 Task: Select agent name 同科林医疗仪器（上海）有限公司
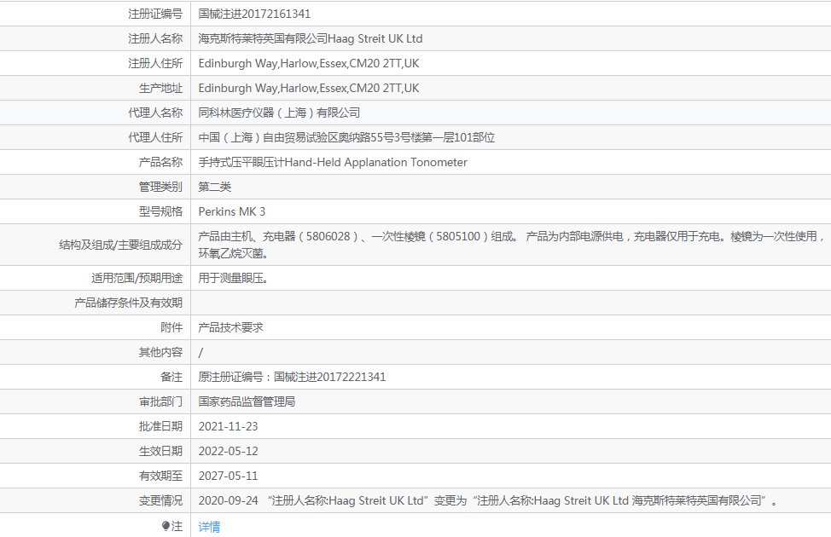click(x=279, y=113)
